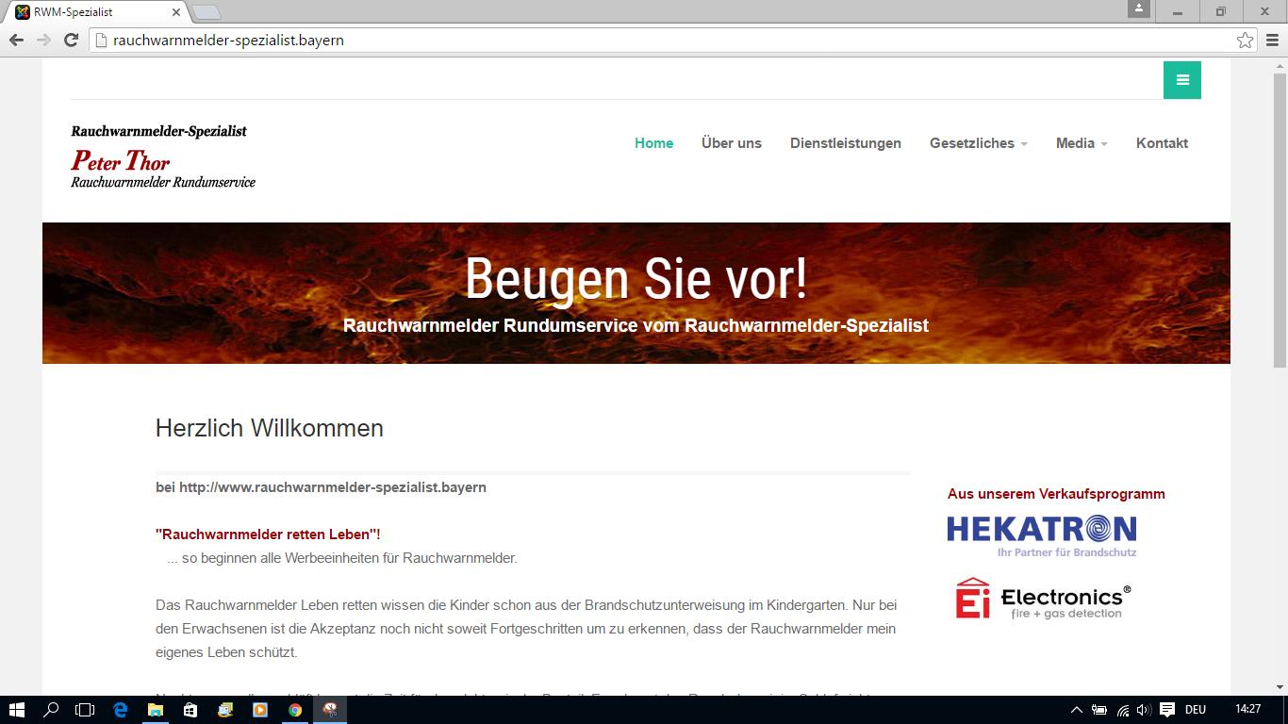
Task: Bookmark this page with the star icon
Action: [1245, 41]
